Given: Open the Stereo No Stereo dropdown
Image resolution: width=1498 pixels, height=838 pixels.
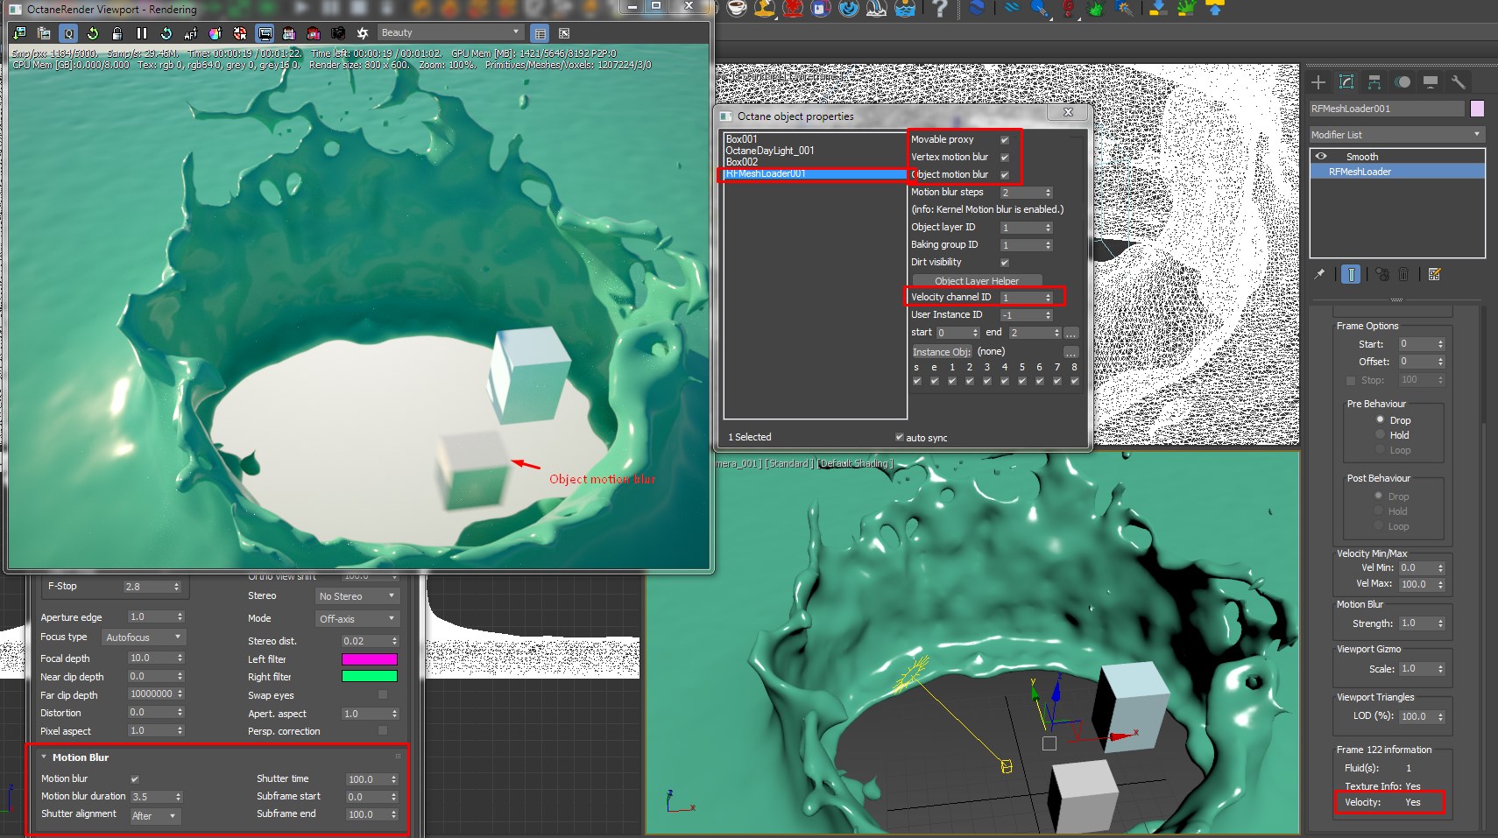Looking at the screenshot, I should pyautogui.click(x=357, y=596).
